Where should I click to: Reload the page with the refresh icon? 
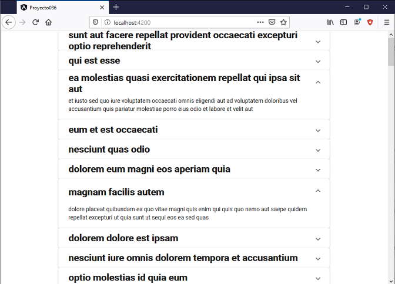click(x=35, y=22)
